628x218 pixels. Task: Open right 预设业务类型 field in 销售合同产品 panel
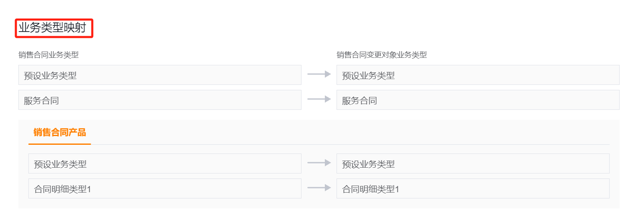473,163
